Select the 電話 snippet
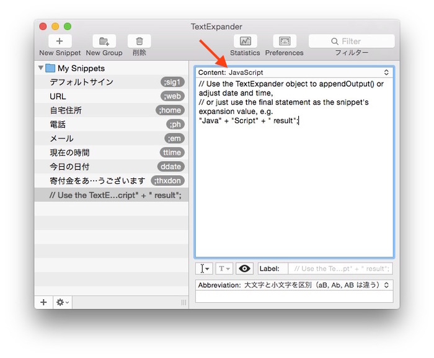Screen dimensions: 434x358 point(112,124)
